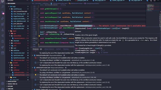Open post_data.dart in Explorer
The width and height of the screenshot is (161, 90).
(18, 23)
